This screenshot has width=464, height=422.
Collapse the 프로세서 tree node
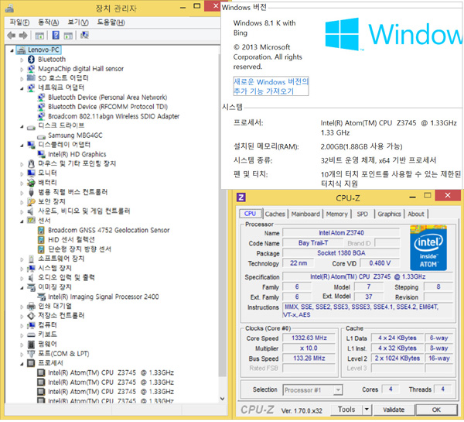(x=20, y=362)
